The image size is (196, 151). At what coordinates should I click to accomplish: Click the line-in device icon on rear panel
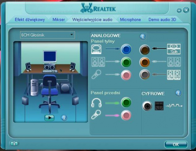[x=96, y=50]
